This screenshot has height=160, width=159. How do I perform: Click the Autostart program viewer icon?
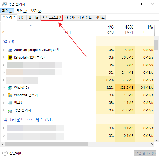click(x=10, y=50)
